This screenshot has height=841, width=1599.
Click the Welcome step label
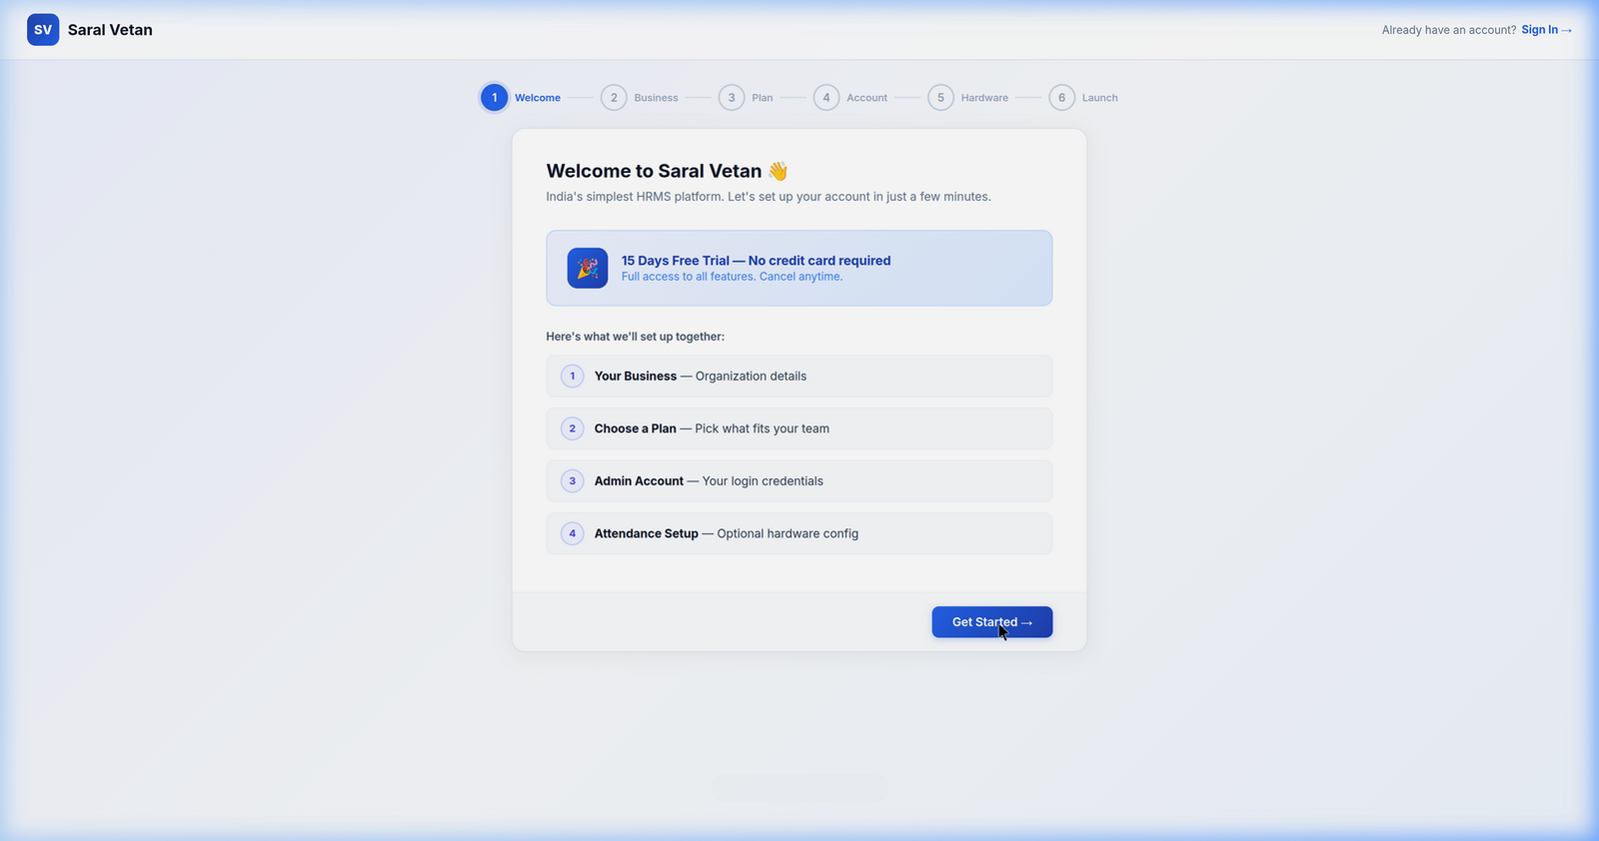[x=538, y=98]
